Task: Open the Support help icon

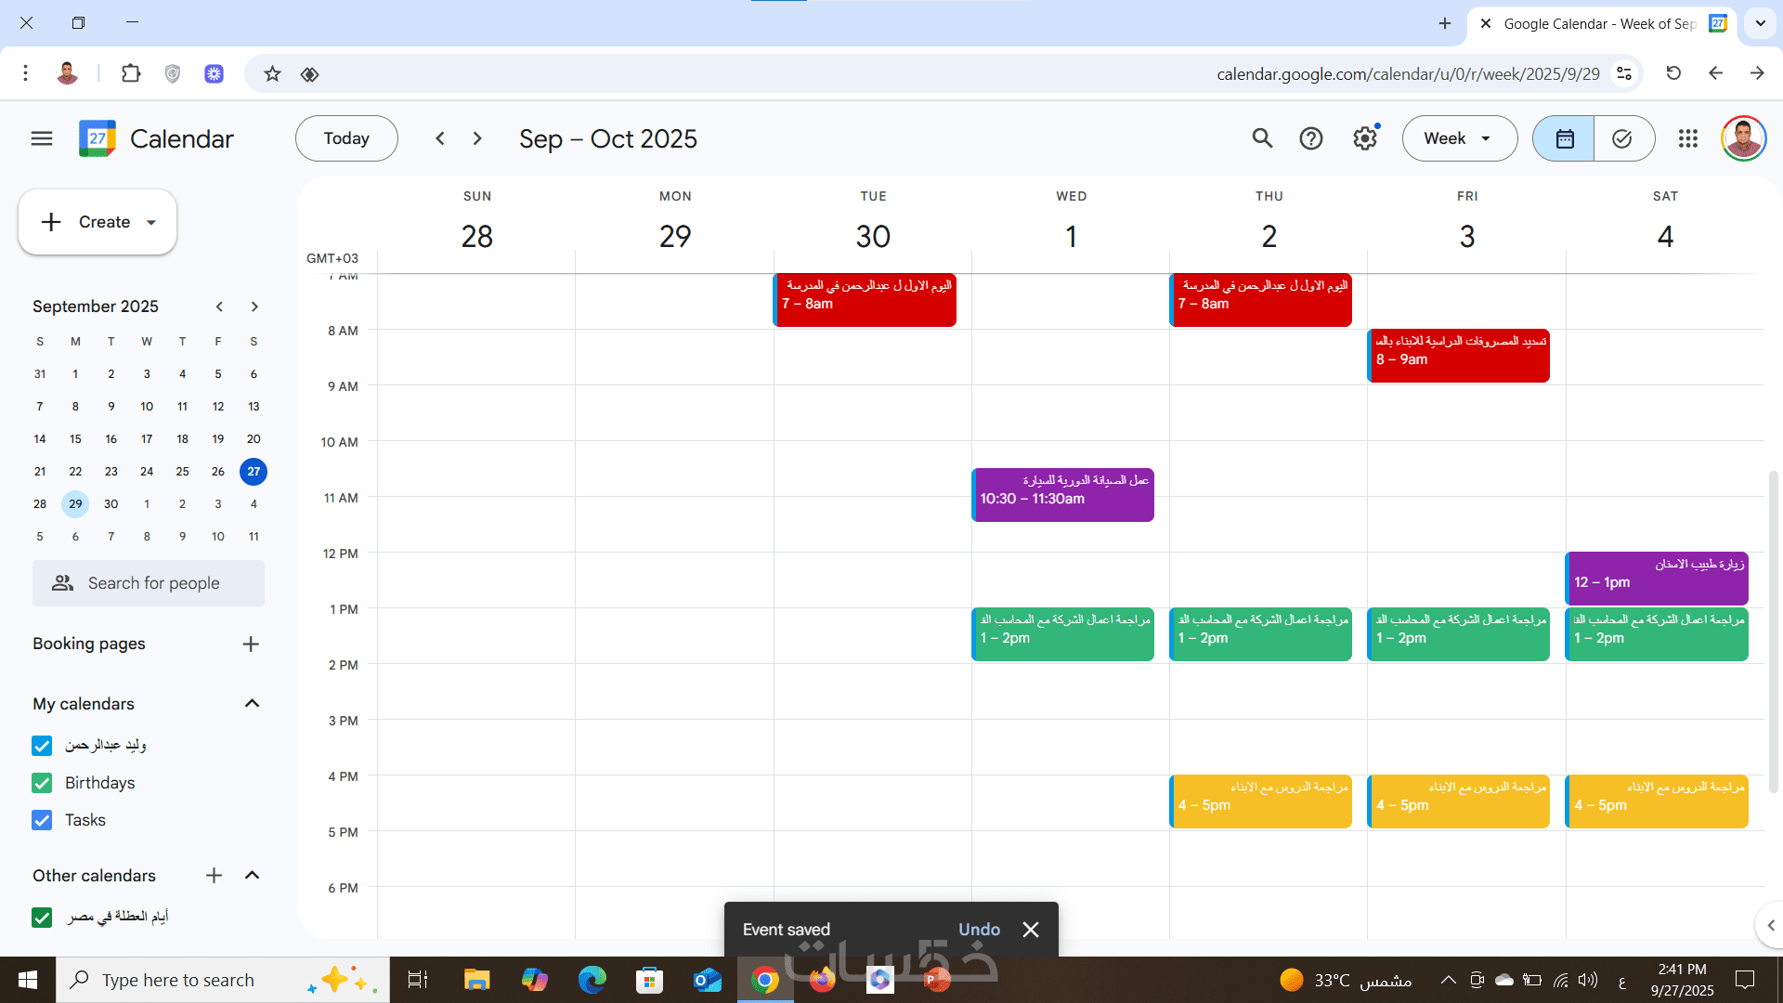Action: tap(1311, 138)
